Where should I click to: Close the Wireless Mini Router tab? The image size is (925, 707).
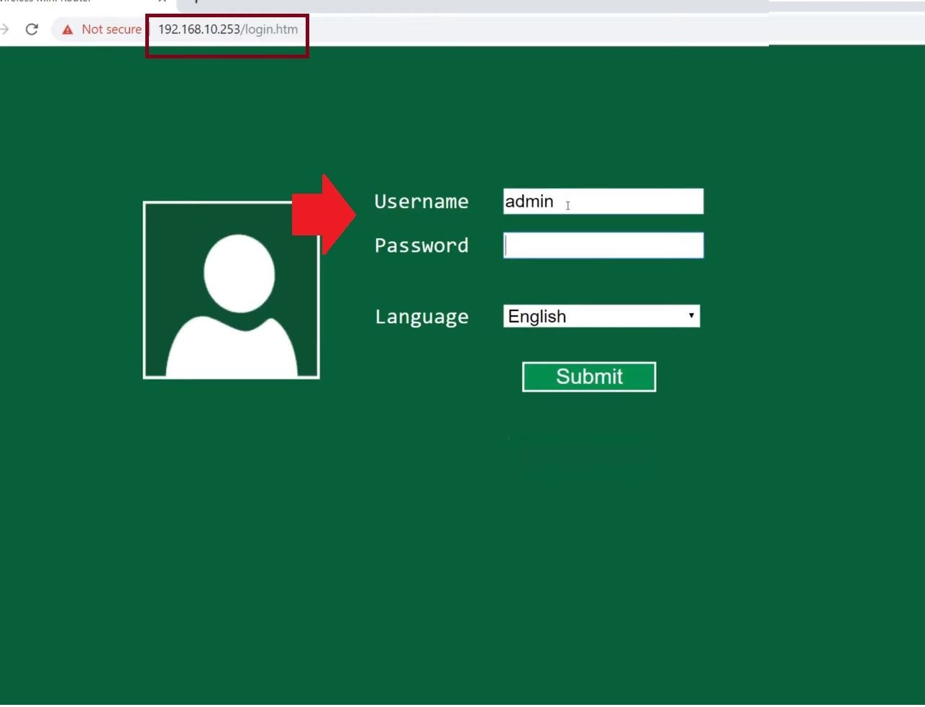click(163, 1)
